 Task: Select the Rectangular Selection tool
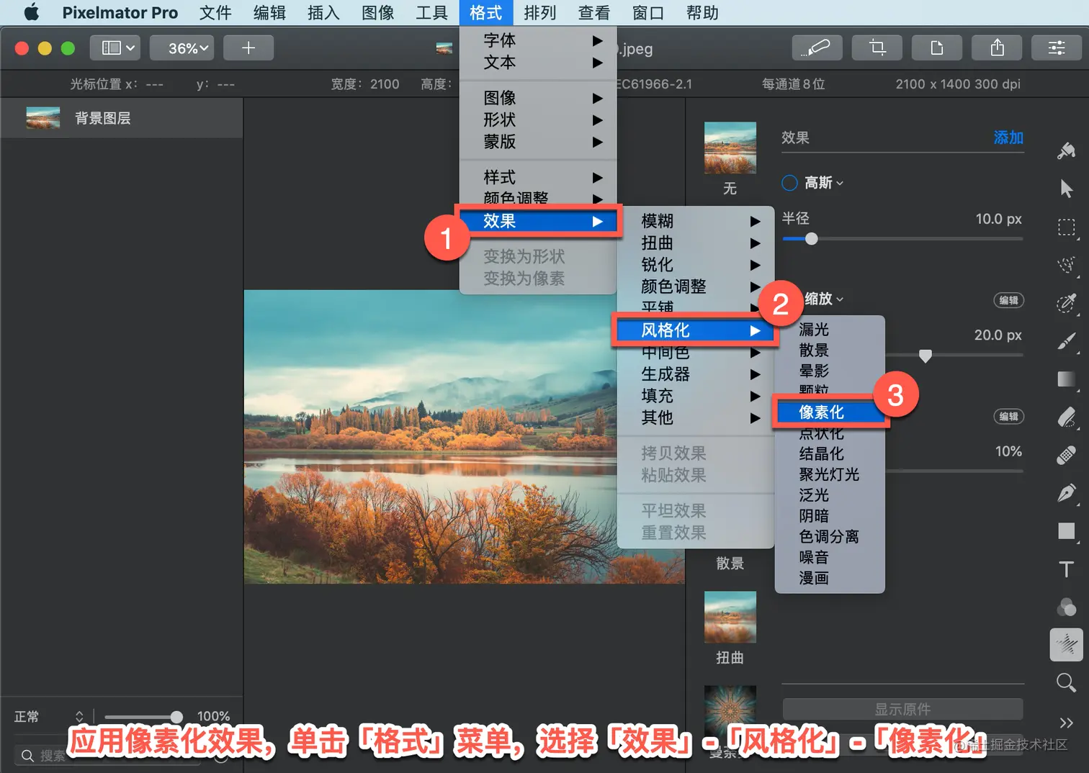pos(1067,227)
